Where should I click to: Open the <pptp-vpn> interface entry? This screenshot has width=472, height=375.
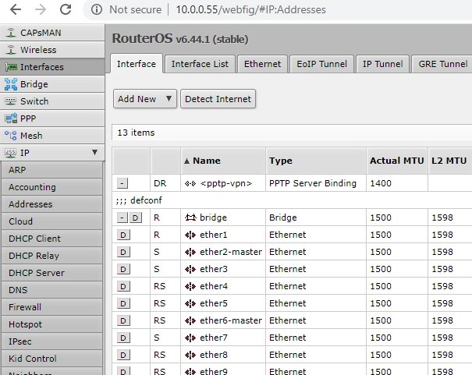pyautogui.click(x=226, y=183)
